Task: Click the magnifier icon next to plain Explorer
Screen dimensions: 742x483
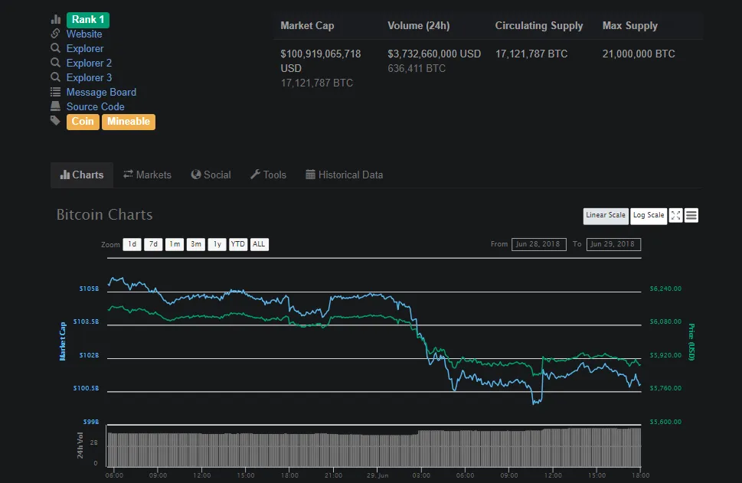Action: click(55, 47)
